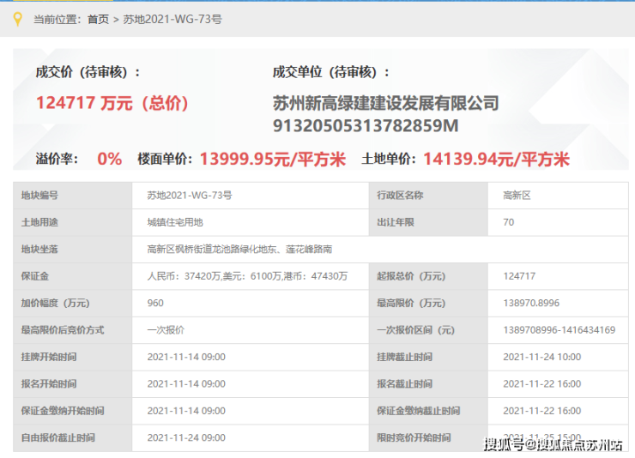The height and width of the screenshot is (458, 635).
Task: Click the 成交价（待审核） heading
Action: 88,72
